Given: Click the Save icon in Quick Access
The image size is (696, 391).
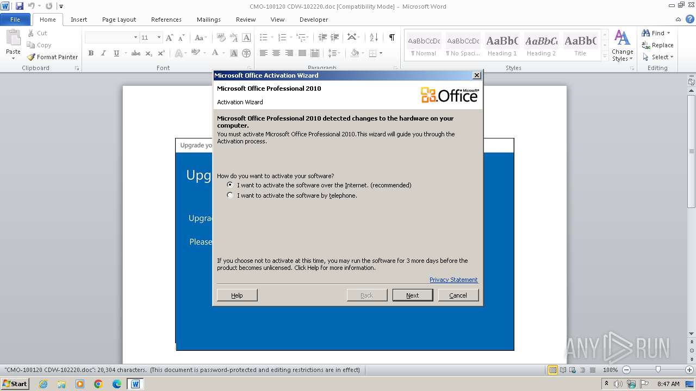Looking at the screenshot, I should [x=20, y=6].
